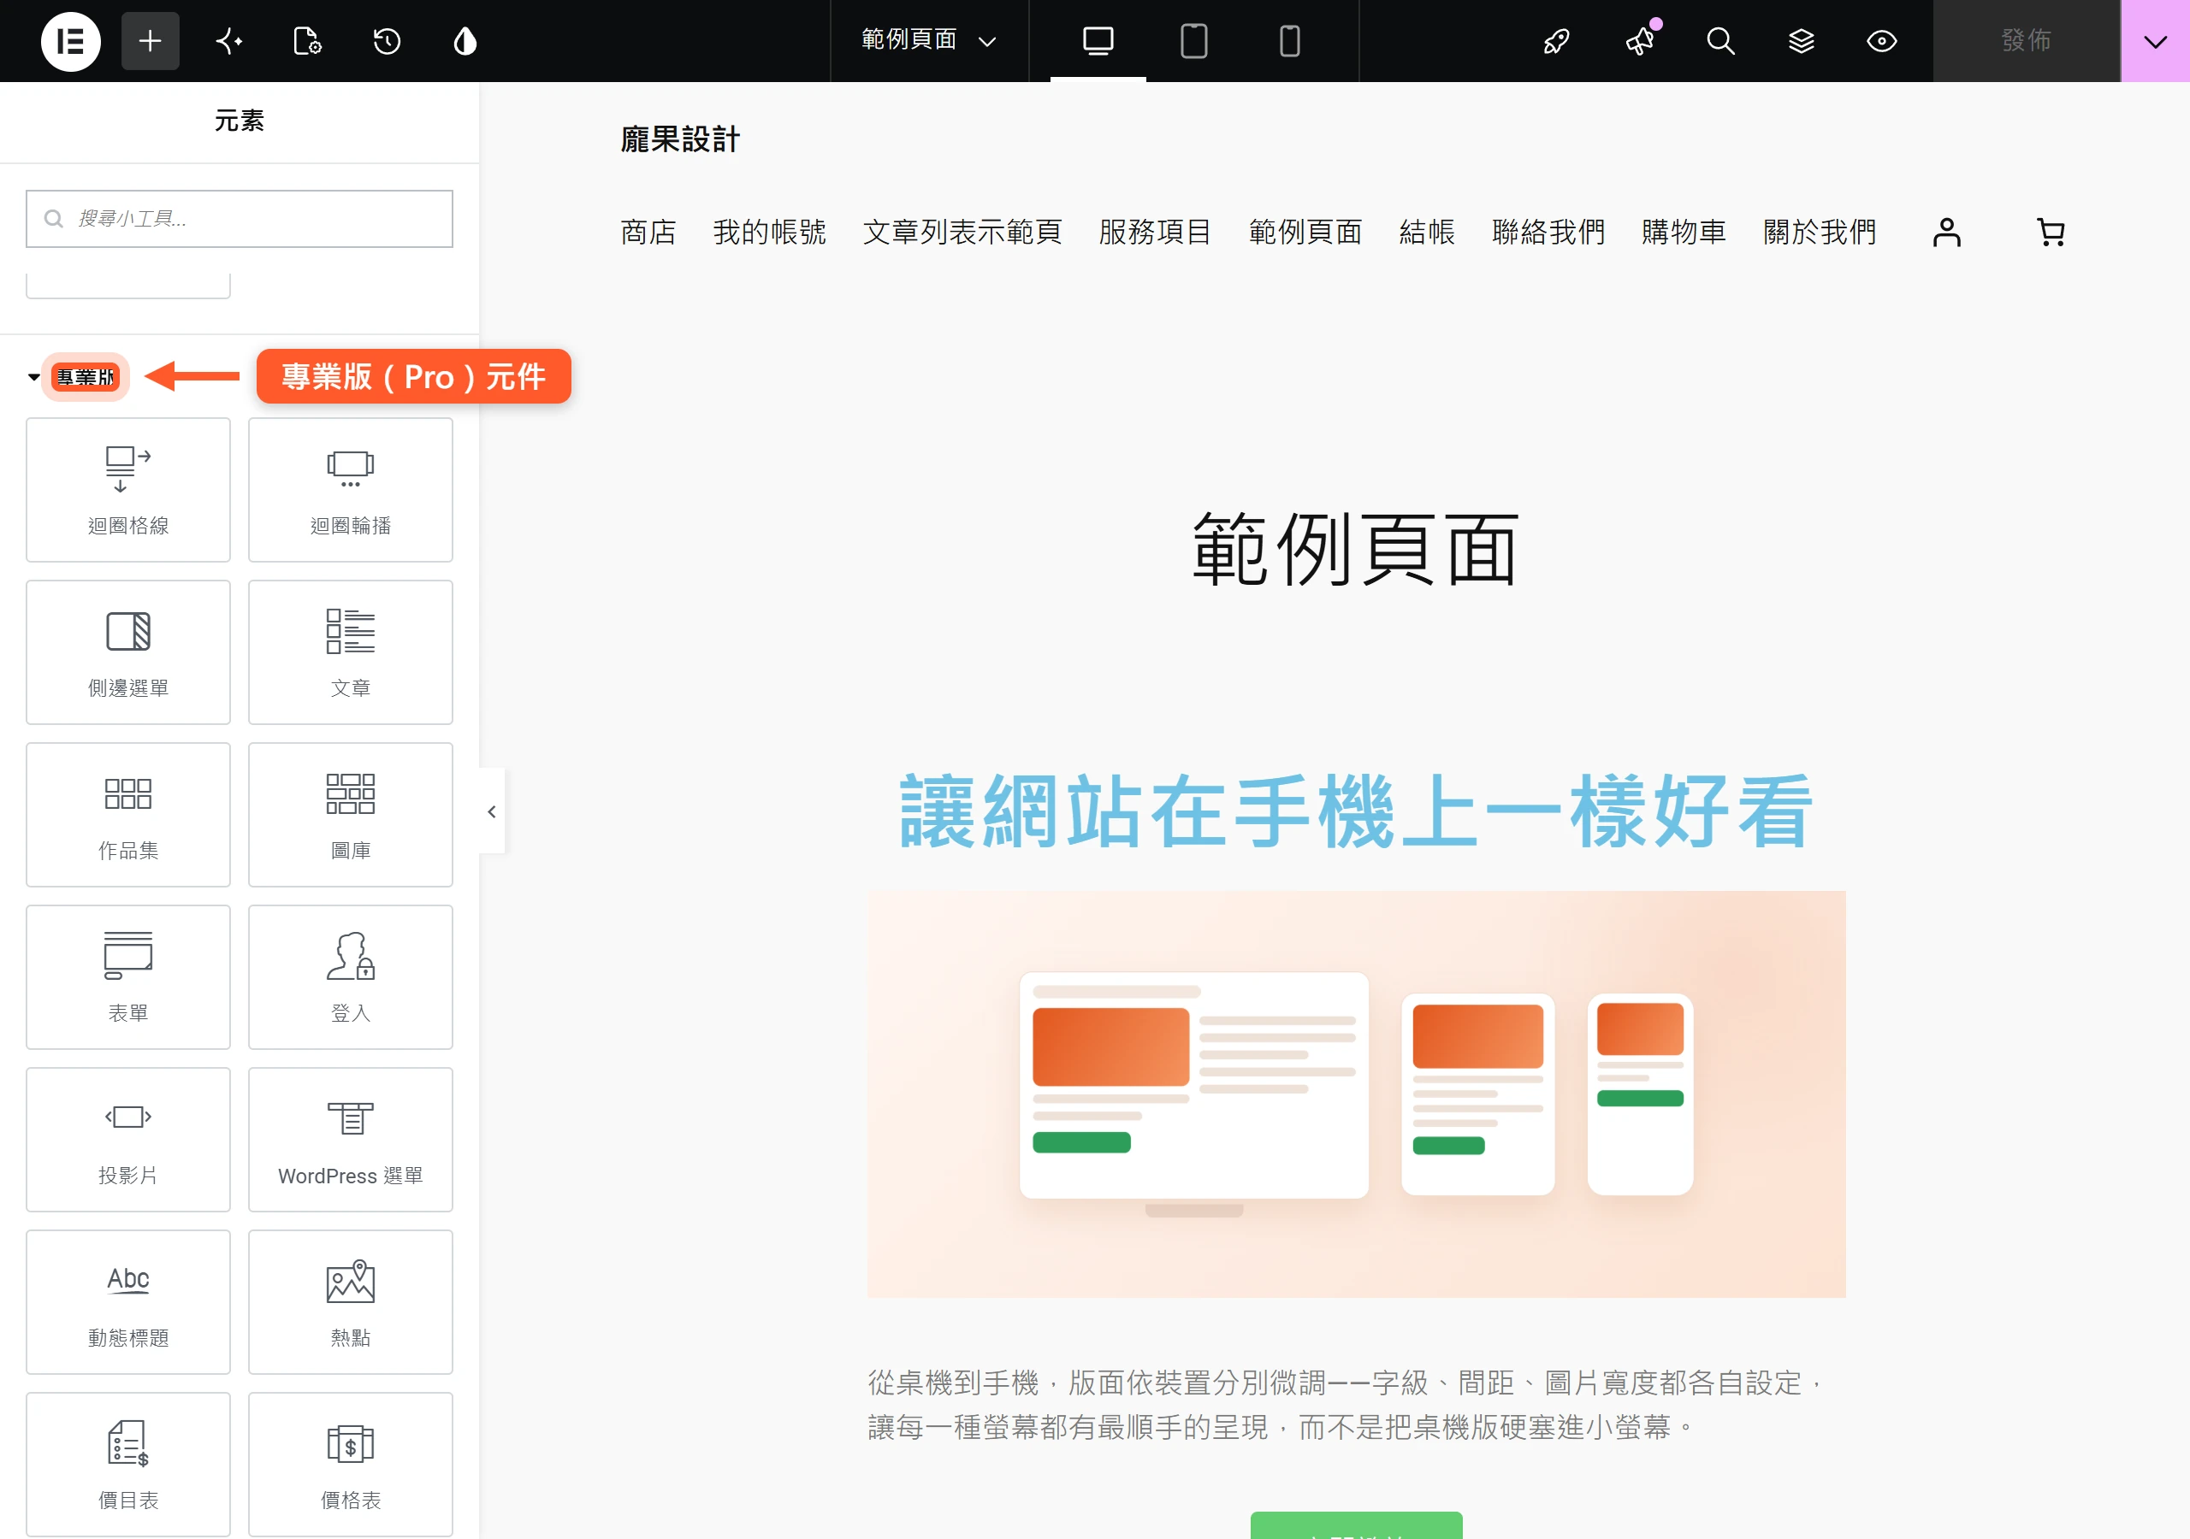Screen dimensions: 2190x1539
Task: Select the 文章 widget
Action: point(350,652)
